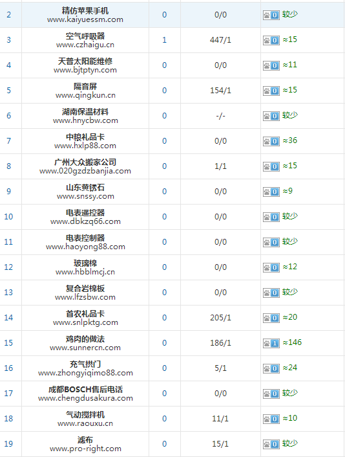Open www.020gzdzbanjia.com site link
This screenshot has width=345, height=457.
85,171
